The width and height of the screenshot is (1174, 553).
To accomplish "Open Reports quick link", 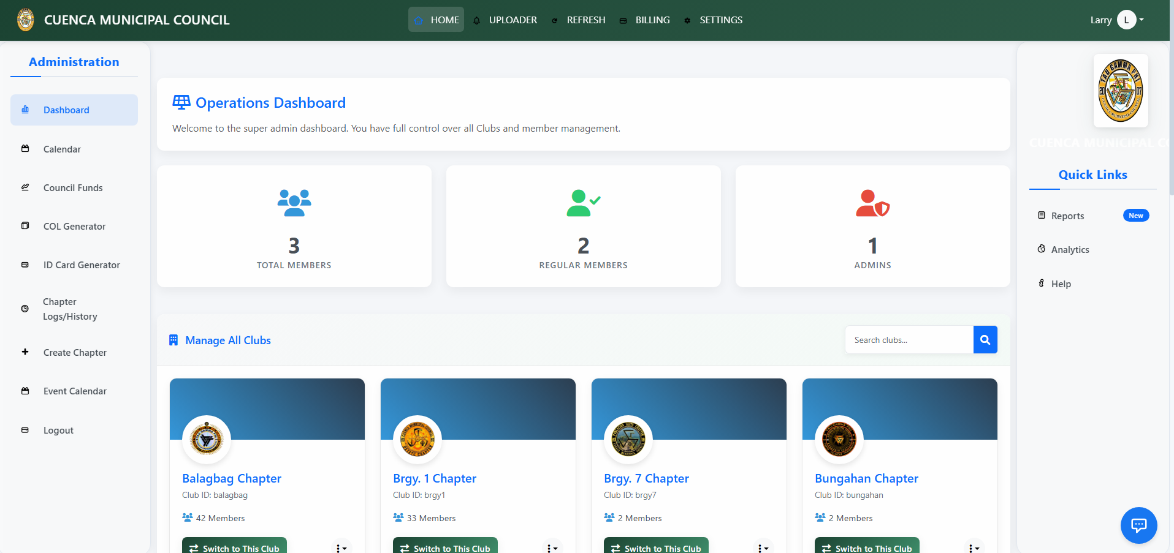I will [1067, 216].
